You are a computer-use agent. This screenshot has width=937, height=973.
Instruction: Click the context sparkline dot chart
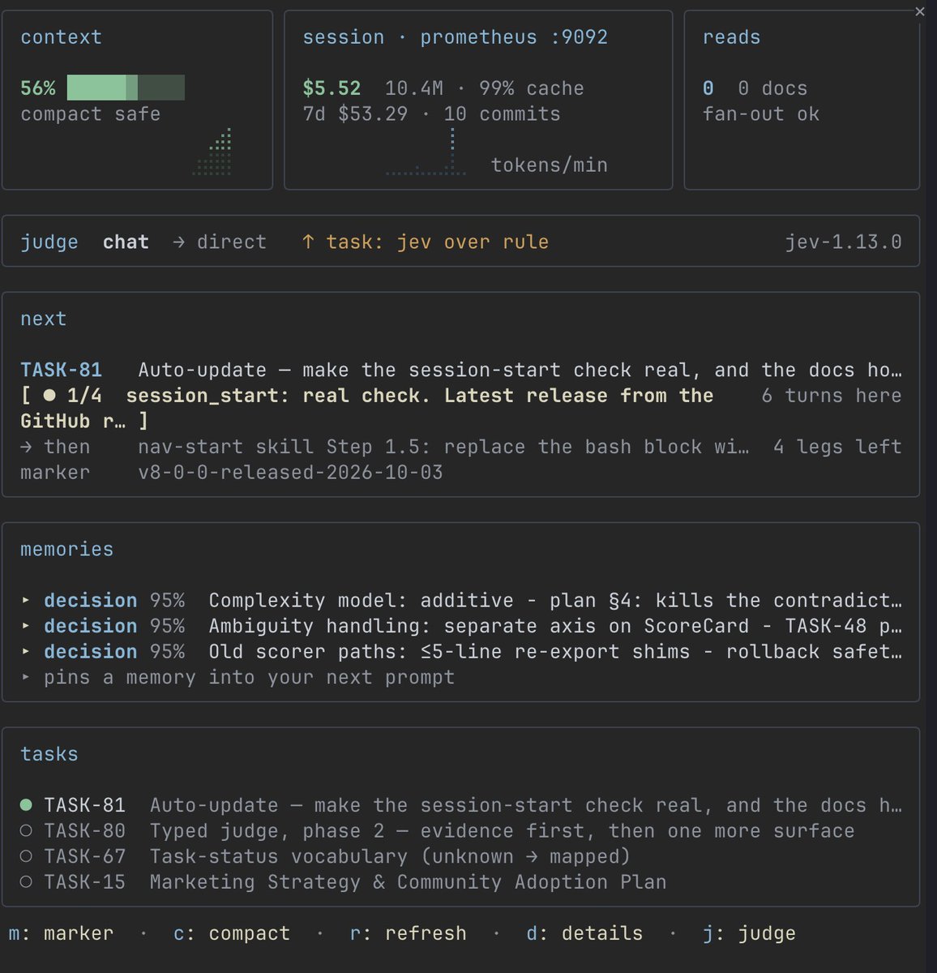(x=212, y=152)
